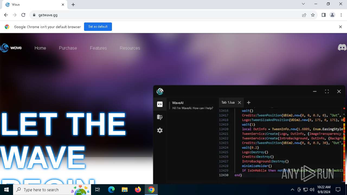Add new script tab in Wave editor
Viewport: 347px width, 195px height.
coord(249,102)
